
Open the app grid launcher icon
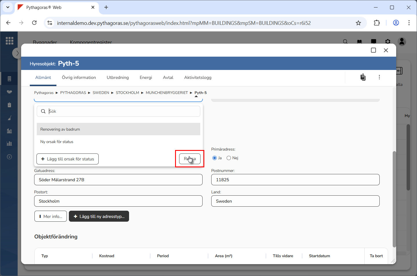coord(10,41)
